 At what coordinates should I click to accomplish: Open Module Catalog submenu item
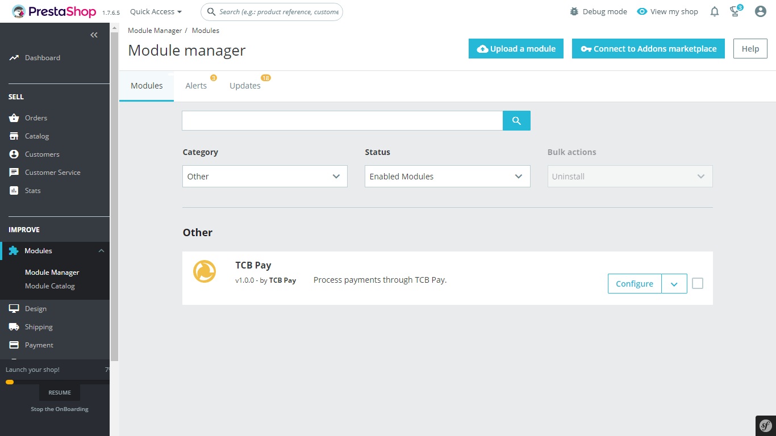point(50,286)
